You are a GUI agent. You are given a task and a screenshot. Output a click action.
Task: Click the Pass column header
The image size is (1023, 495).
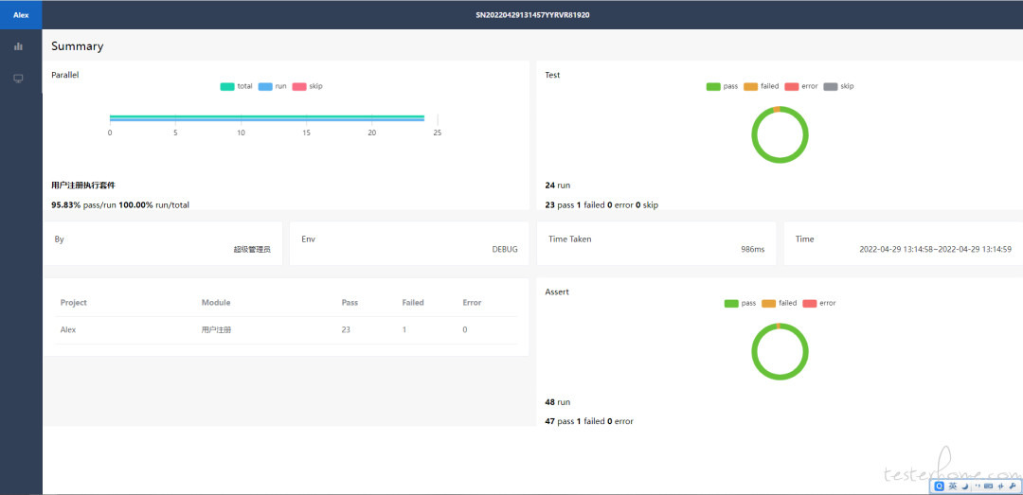(x=350, y=303)
